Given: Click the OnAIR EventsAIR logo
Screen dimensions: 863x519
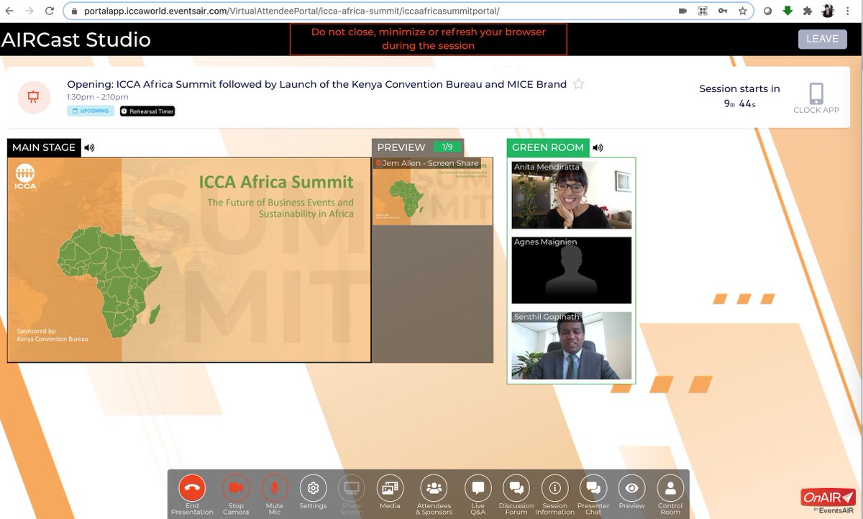Looking at the screenshot, I should (828, 500).
